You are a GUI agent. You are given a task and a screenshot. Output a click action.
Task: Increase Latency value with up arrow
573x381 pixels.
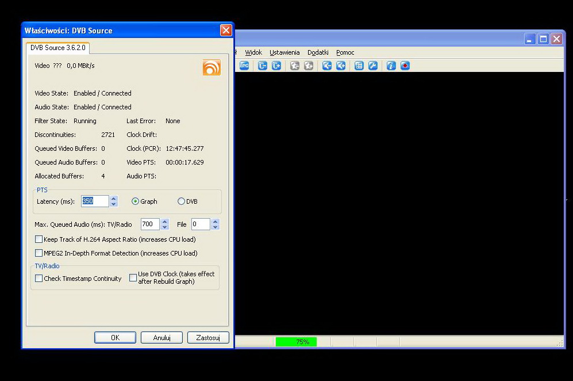(114, 199)
